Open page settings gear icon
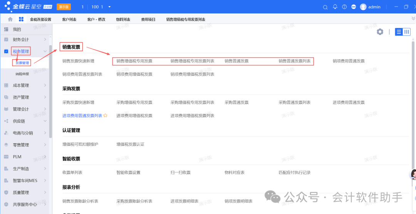This screenshot has height=214, width=416. click(380, 32)
